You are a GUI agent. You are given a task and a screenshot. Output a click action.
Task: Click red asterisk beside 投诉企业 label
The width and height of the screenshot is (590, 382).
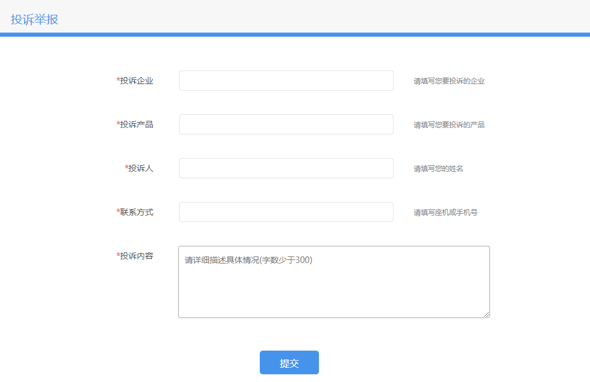(x=118, y=80)
